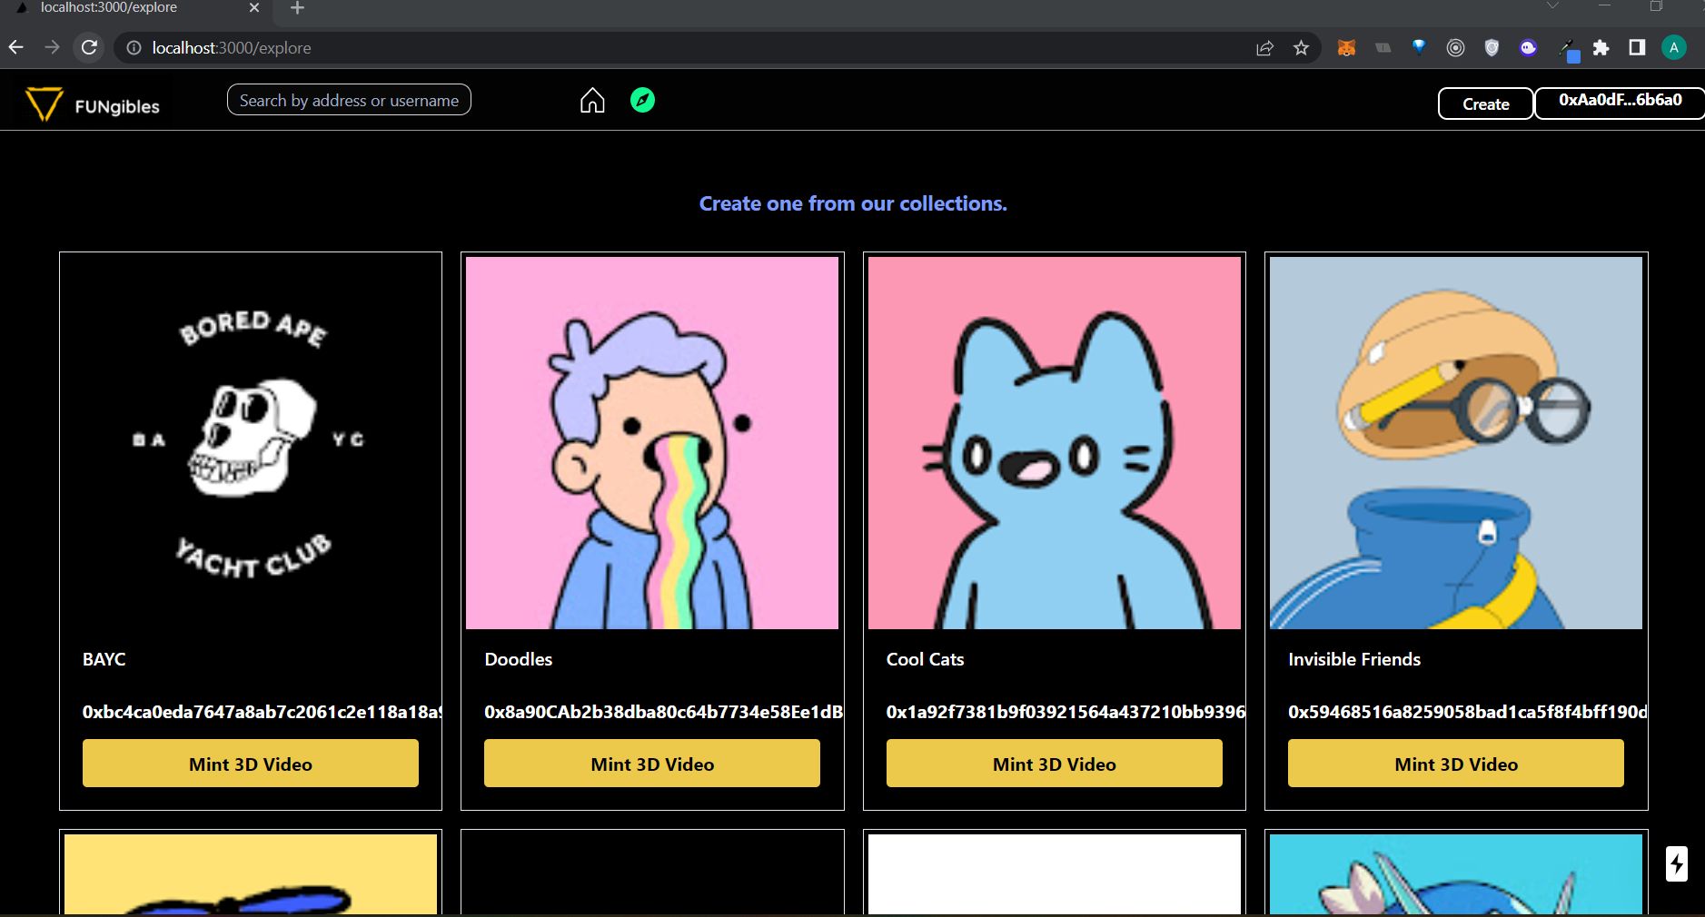This screenshot has height=917, width=1705.
Task: Open the shield extension icon
Action: coord(1492,48)
